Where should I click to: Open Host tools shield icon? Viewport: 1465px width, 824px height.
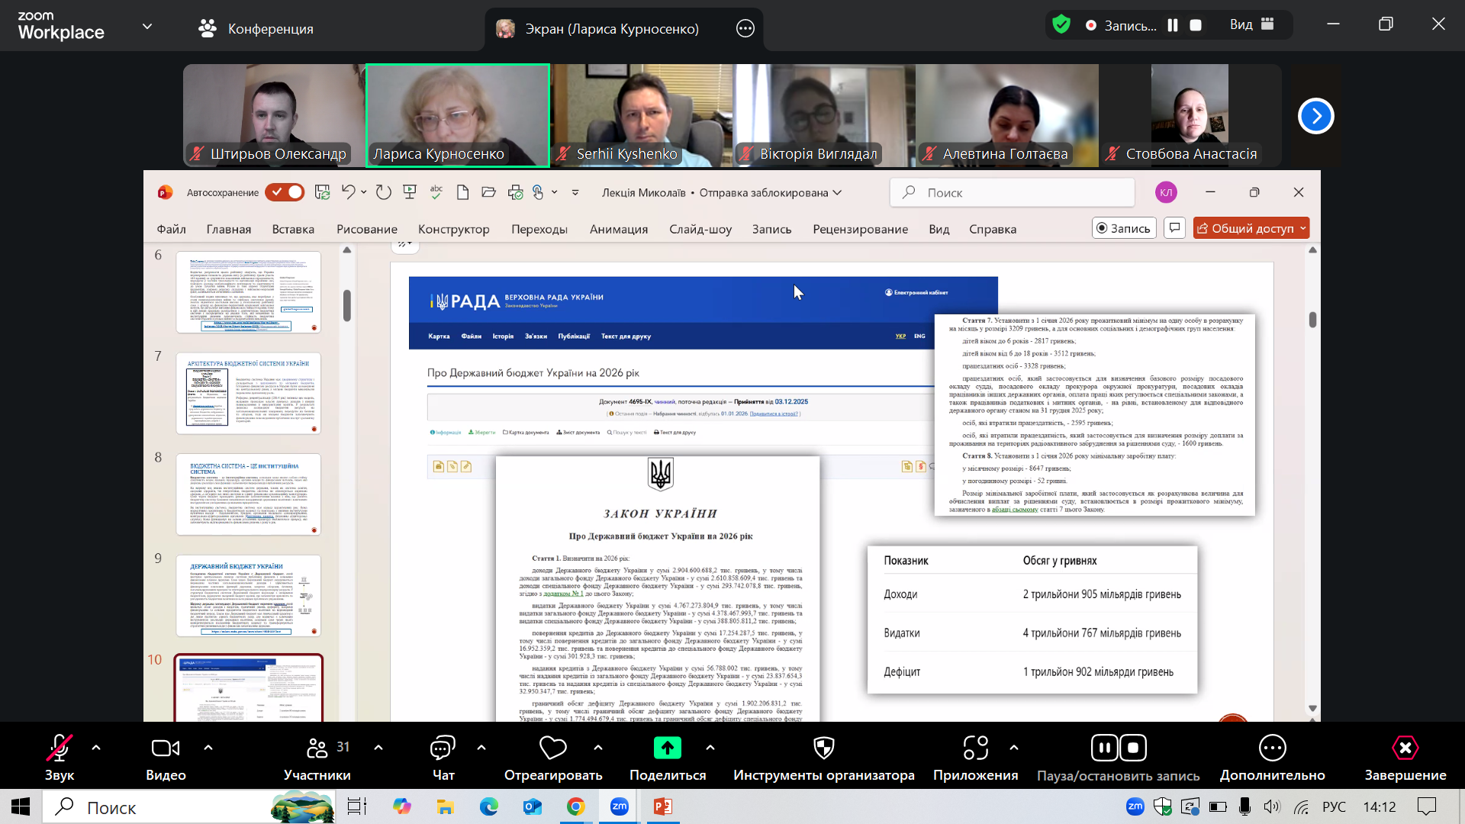click(x=823, y=748)
